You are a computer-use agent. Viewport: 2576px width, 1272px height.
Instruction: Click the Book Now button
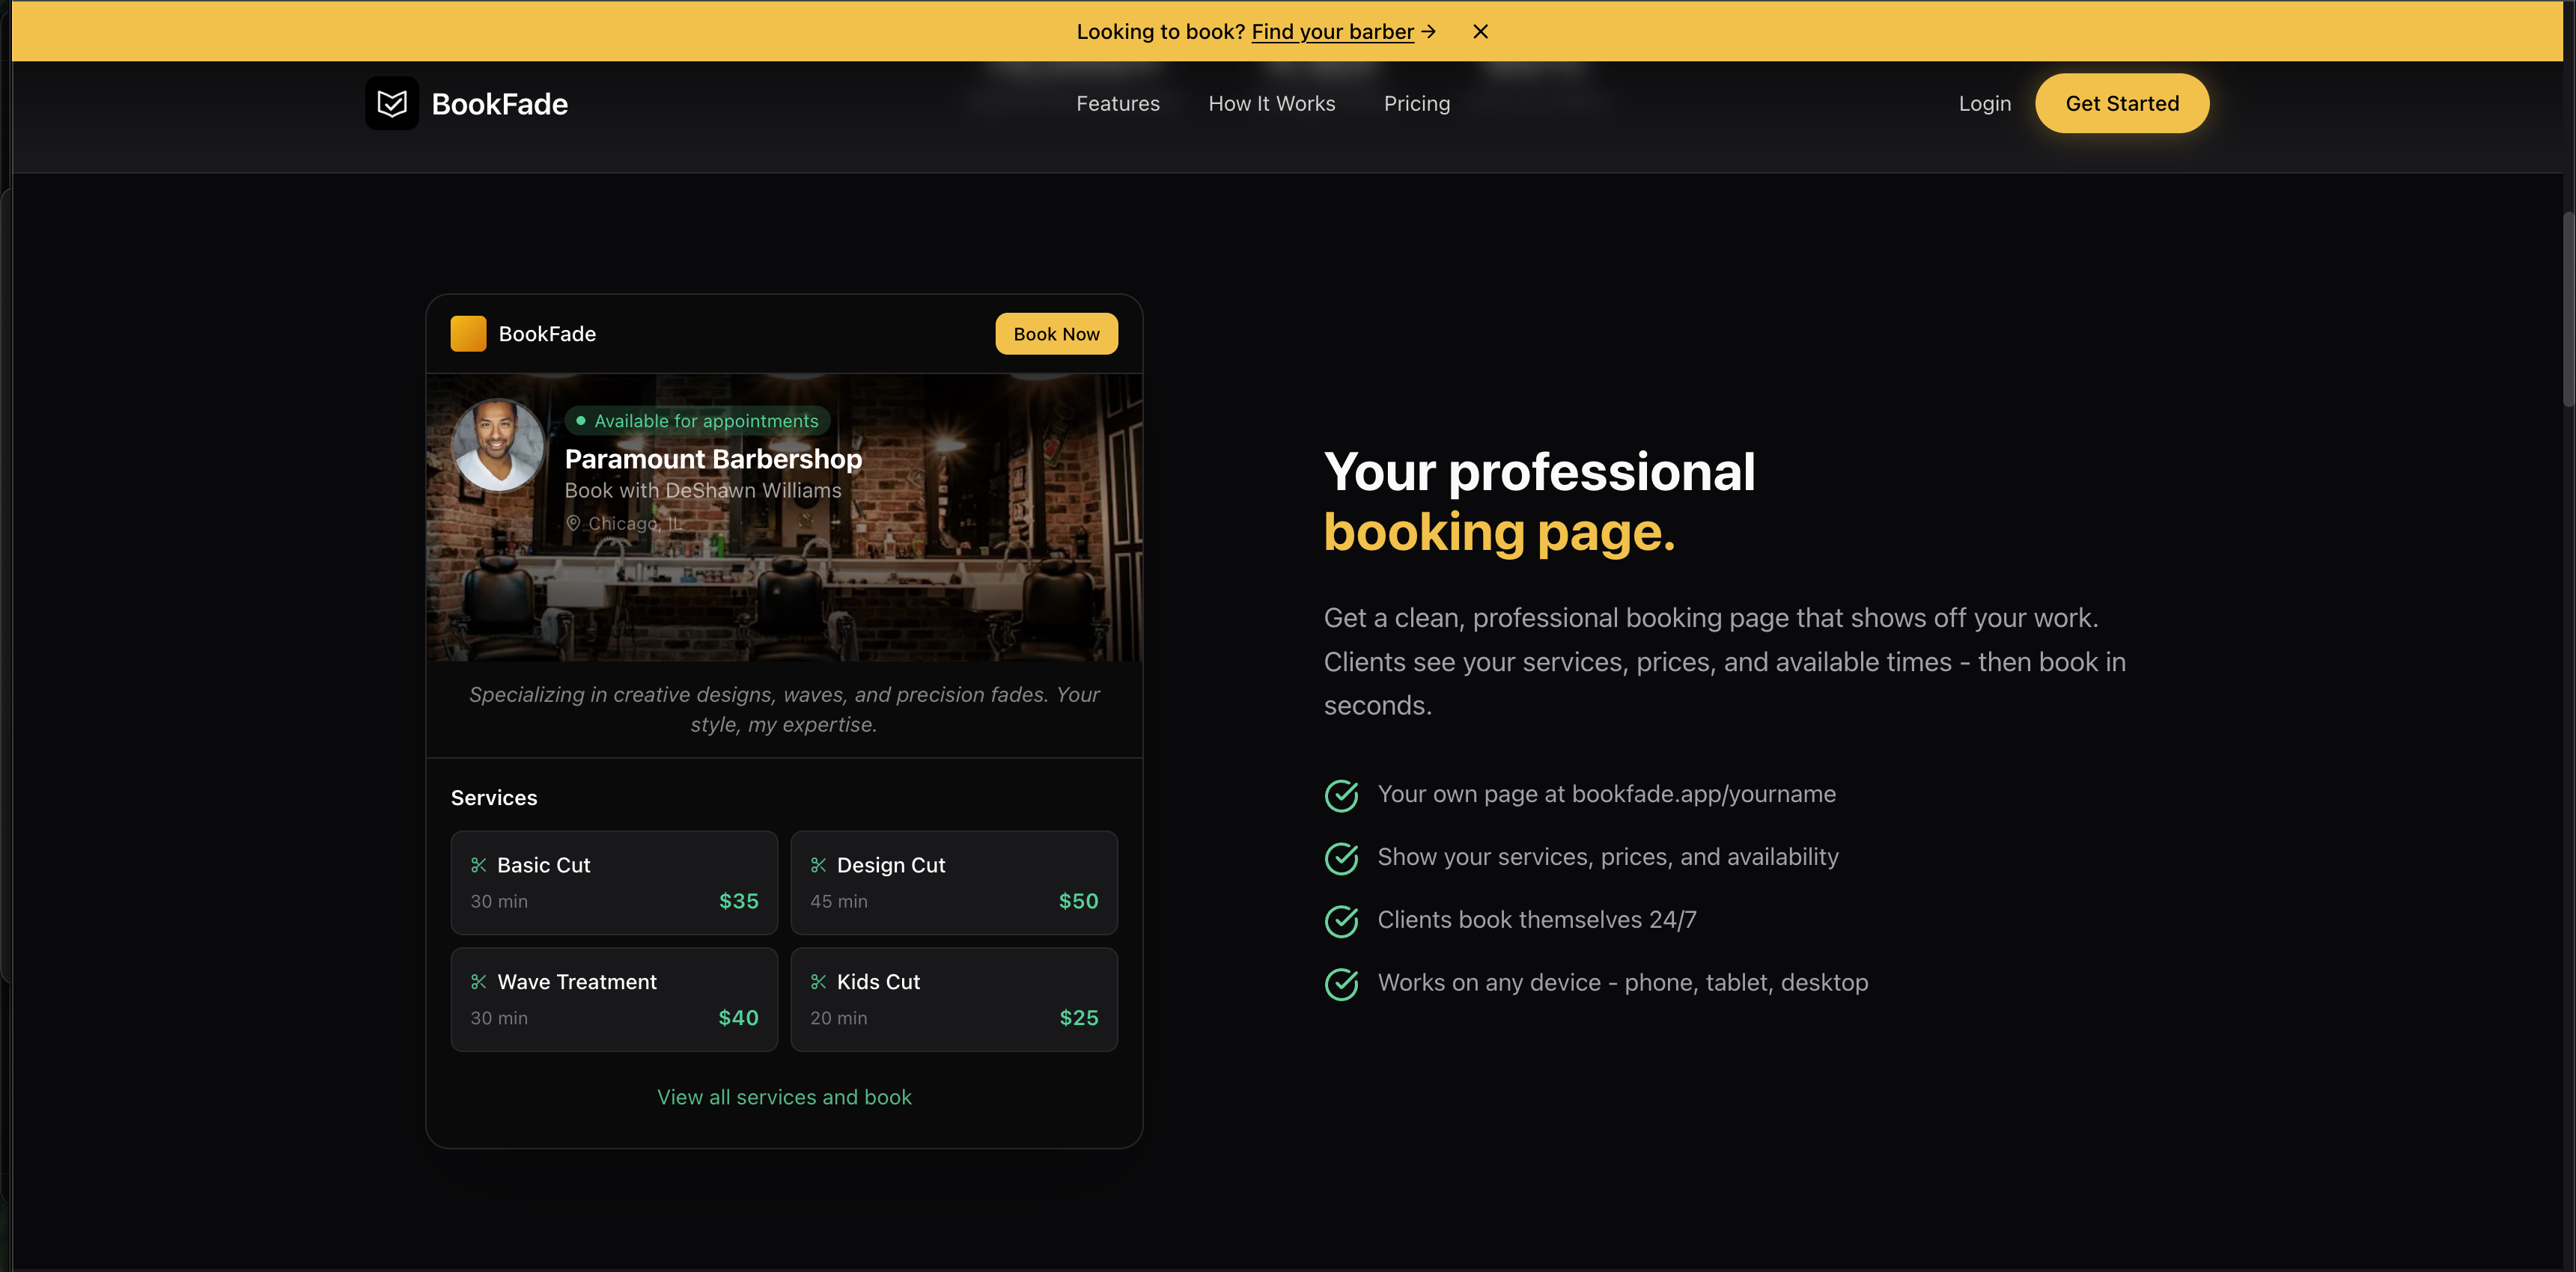coord(1056,334)
